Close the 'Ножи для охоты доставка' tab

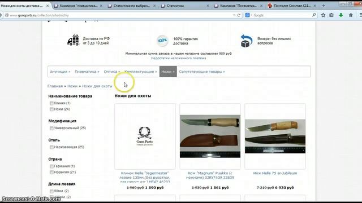pos(48,6)
